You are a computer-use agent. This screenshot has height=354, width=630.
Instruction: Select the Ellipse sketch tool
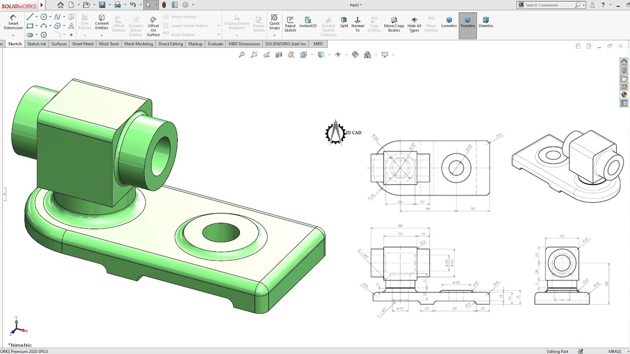tap(58, 26)
